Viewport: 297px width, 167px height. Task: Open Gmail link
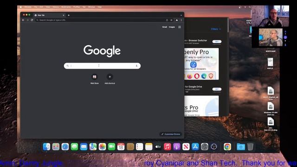(x=164, y=27)
